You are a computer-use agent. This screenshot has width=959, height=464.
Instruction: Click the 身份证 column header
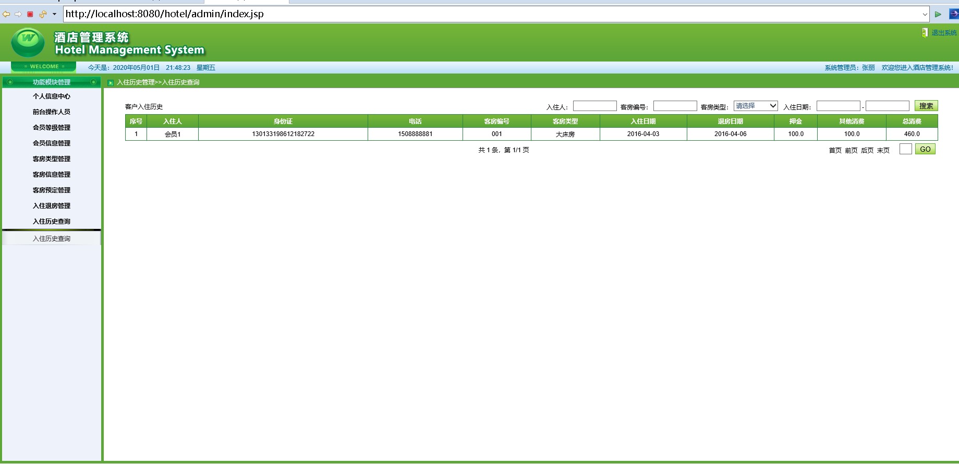click(x=283, y=121)
